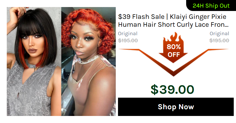This screenshot has width=236, height=123.
Task: Click the left 'Original' label
Action: coord(128,33)
